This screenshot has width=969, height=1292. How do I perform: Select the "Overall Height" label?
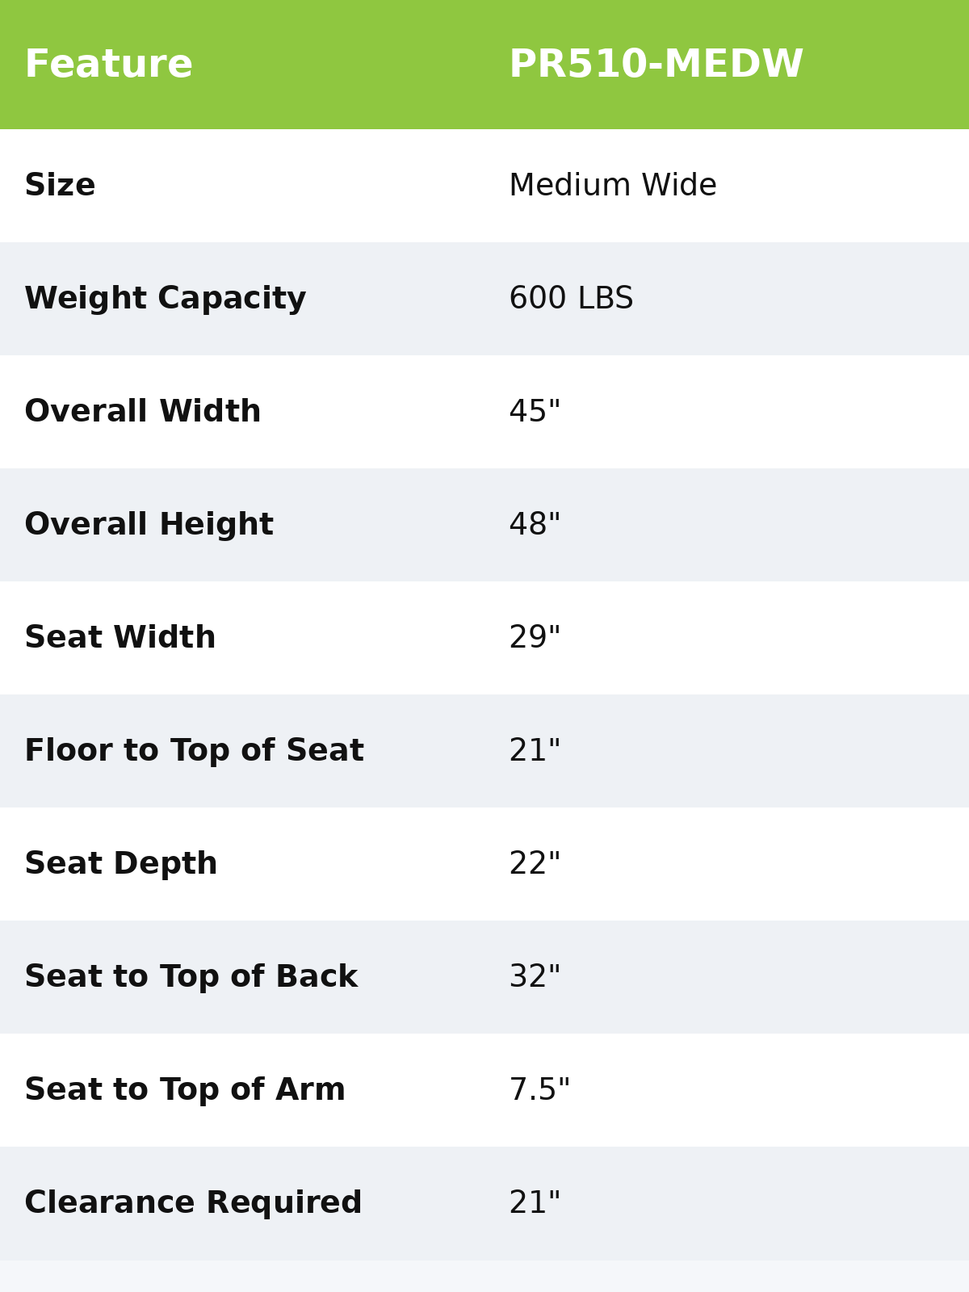pyautogui.click(x=149, y=525)
